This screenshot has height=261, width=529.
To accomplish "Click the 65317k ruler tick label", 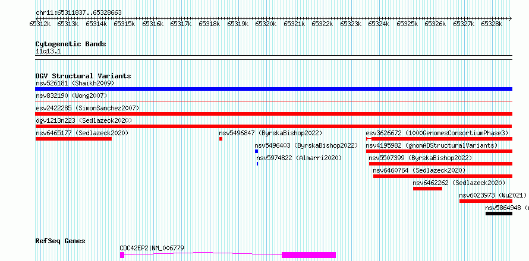I will point(181,24).
